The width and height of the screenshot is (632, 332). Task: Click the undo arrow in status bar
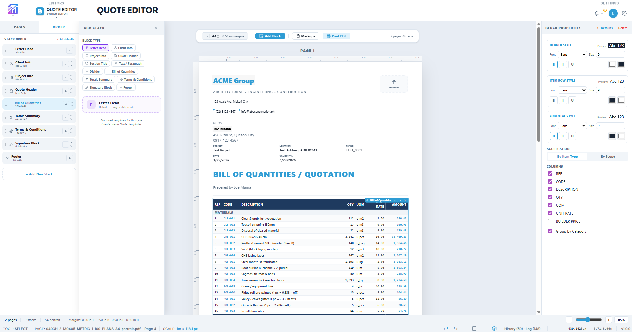[446, 328]
